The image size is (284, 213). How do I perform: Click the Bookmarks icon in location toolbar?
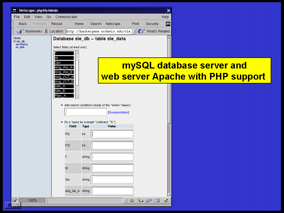click(x=19, y=31)
